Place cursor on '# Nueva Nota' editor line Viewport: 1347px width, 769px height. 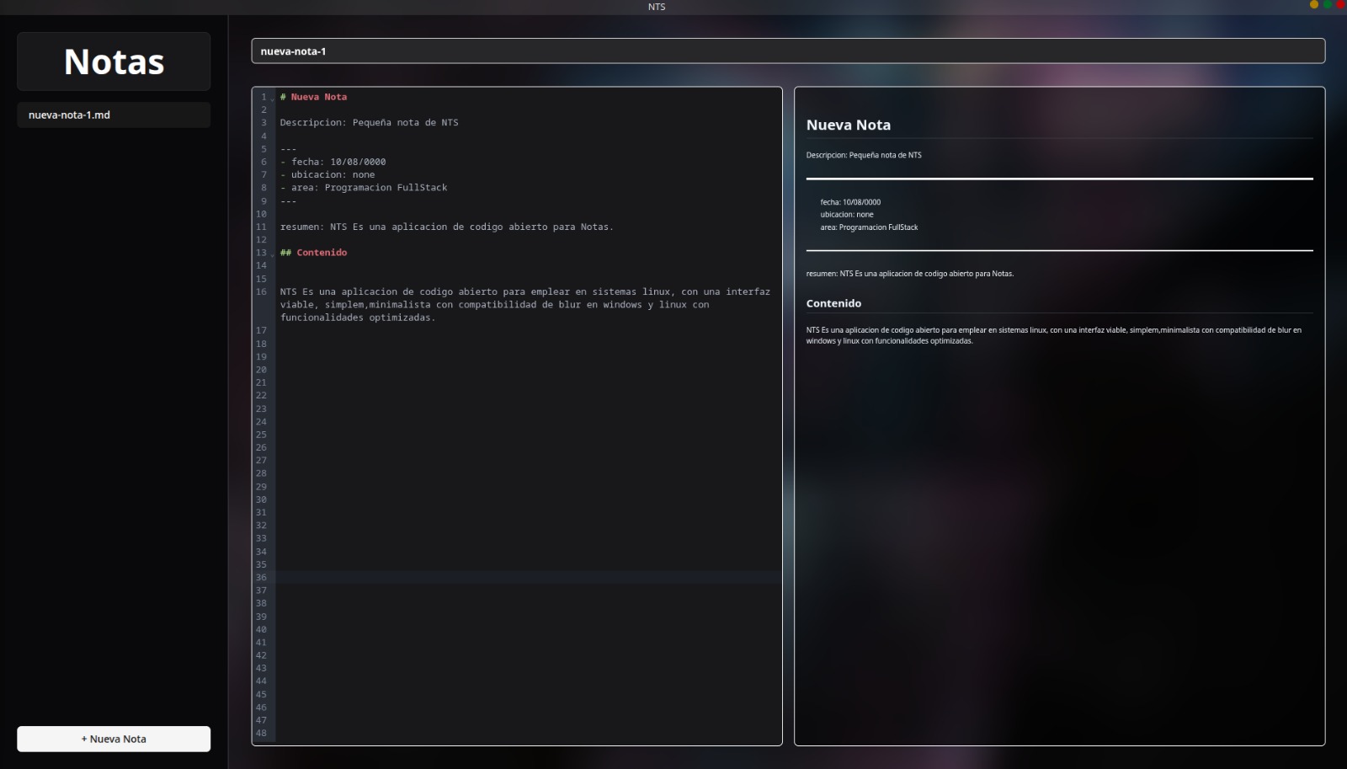pos(313,97)
